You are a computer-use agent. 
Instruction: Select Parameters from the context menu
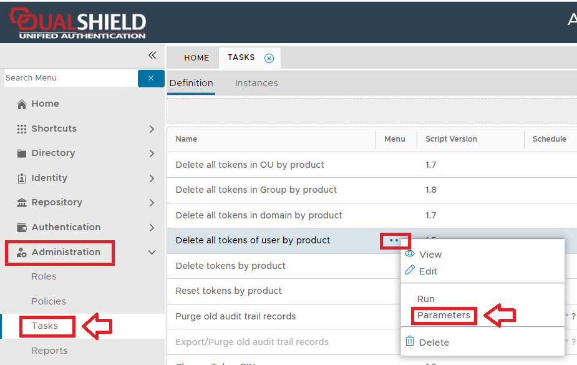click(444, 315)
